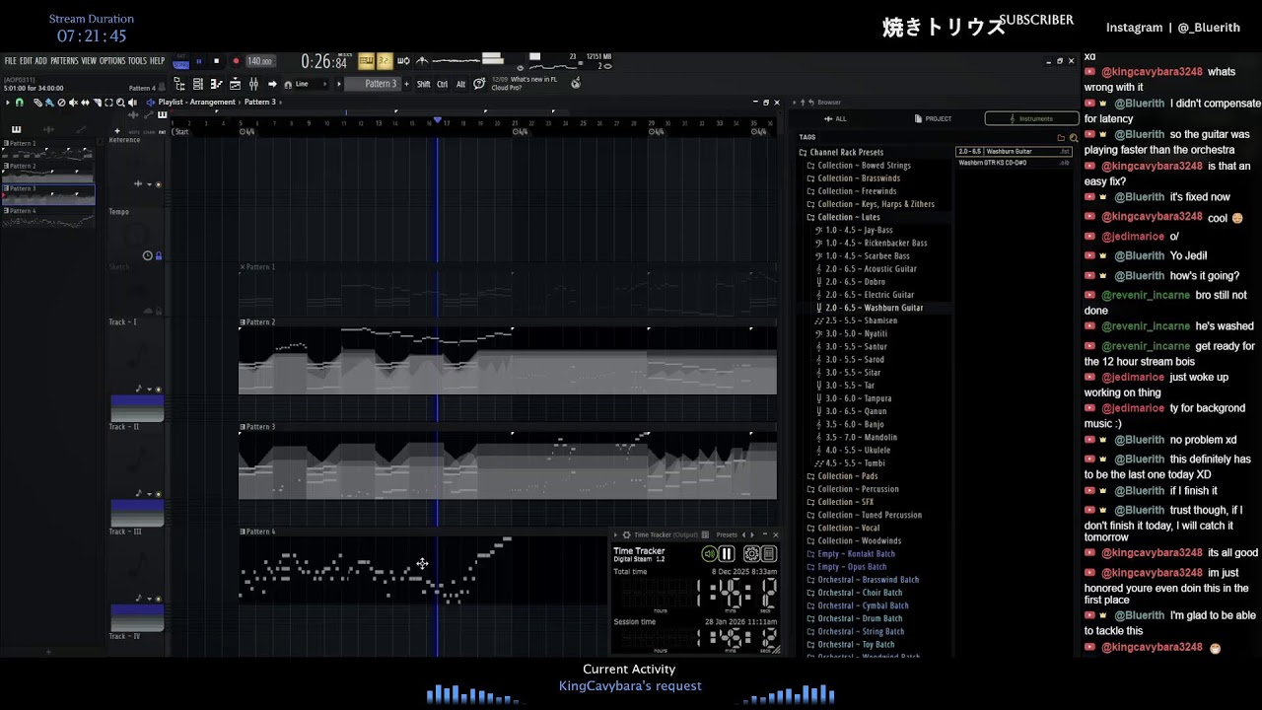This screenshot has width=1262, height=710.
Task: Open the TOOLS menu
Action: 137,61
